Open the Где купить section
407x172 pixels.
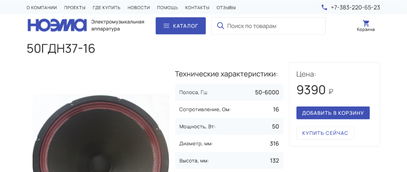click(x=106, y=8)
